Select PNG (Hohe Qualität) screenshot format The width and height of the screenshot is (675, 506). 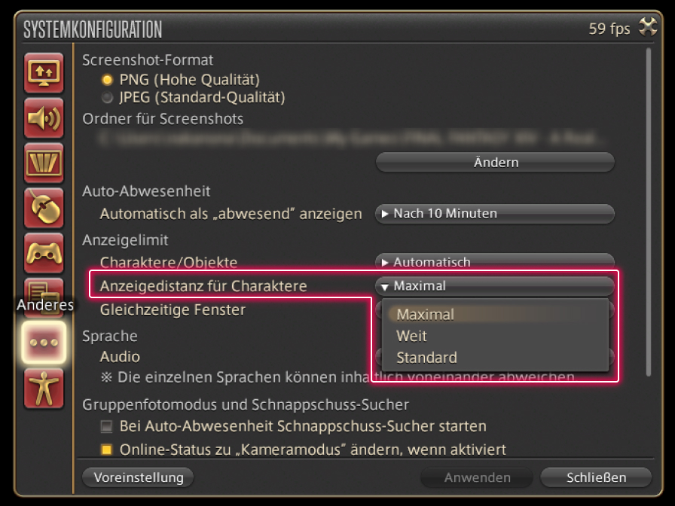pyautogui.click(x=107, y=80)
